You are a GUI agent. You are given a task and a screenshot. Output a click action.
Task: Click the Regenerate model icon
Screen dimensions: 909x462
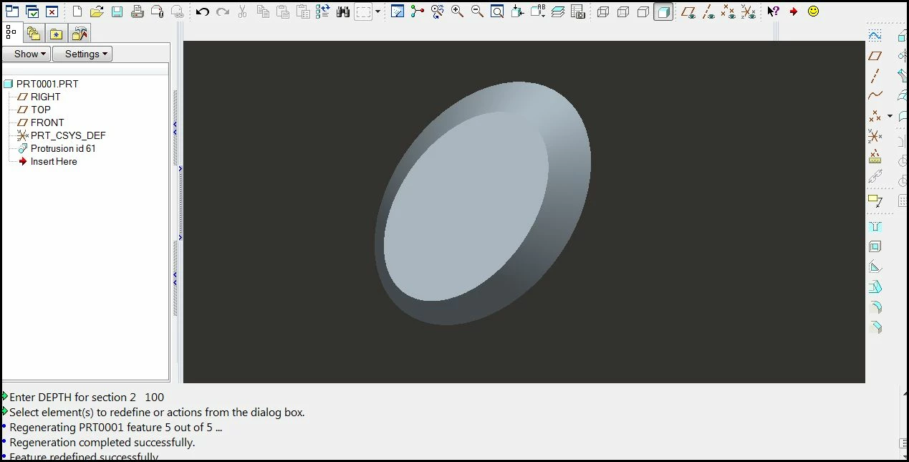[322, 11]
